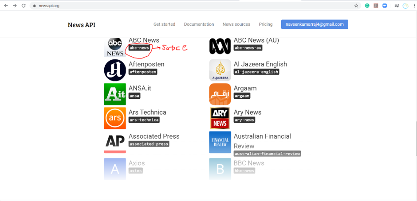The image size is (417, 201).
Task: Click the ANSA.it green logo
Action: tap(115, 94)
